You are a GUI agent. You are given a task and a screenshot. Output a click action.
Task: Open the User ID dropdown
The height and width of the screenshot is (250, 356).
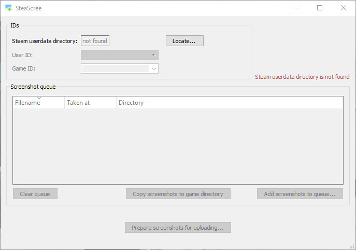[x=120, y=55]
